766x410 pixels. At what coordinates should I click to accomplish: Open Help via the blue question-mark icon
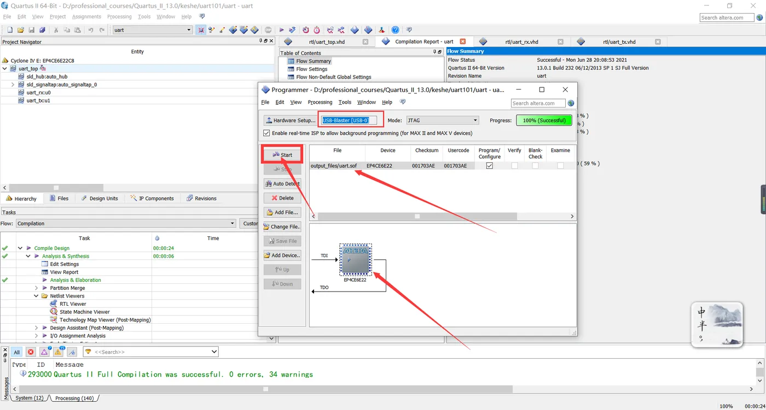(x=395, y=30)
